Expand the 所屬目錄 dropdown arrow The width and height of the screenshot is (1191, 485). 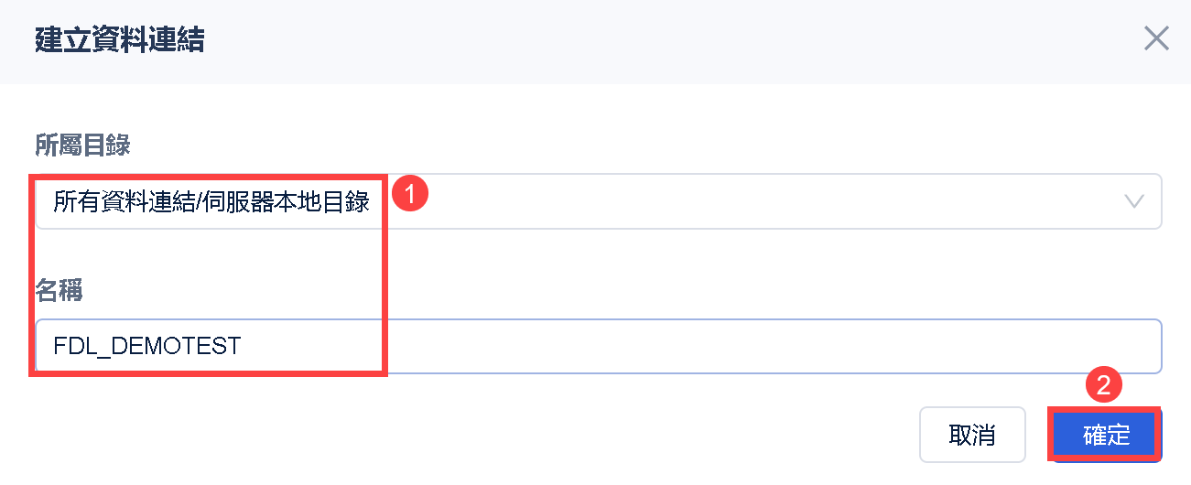pos(1134,201)
